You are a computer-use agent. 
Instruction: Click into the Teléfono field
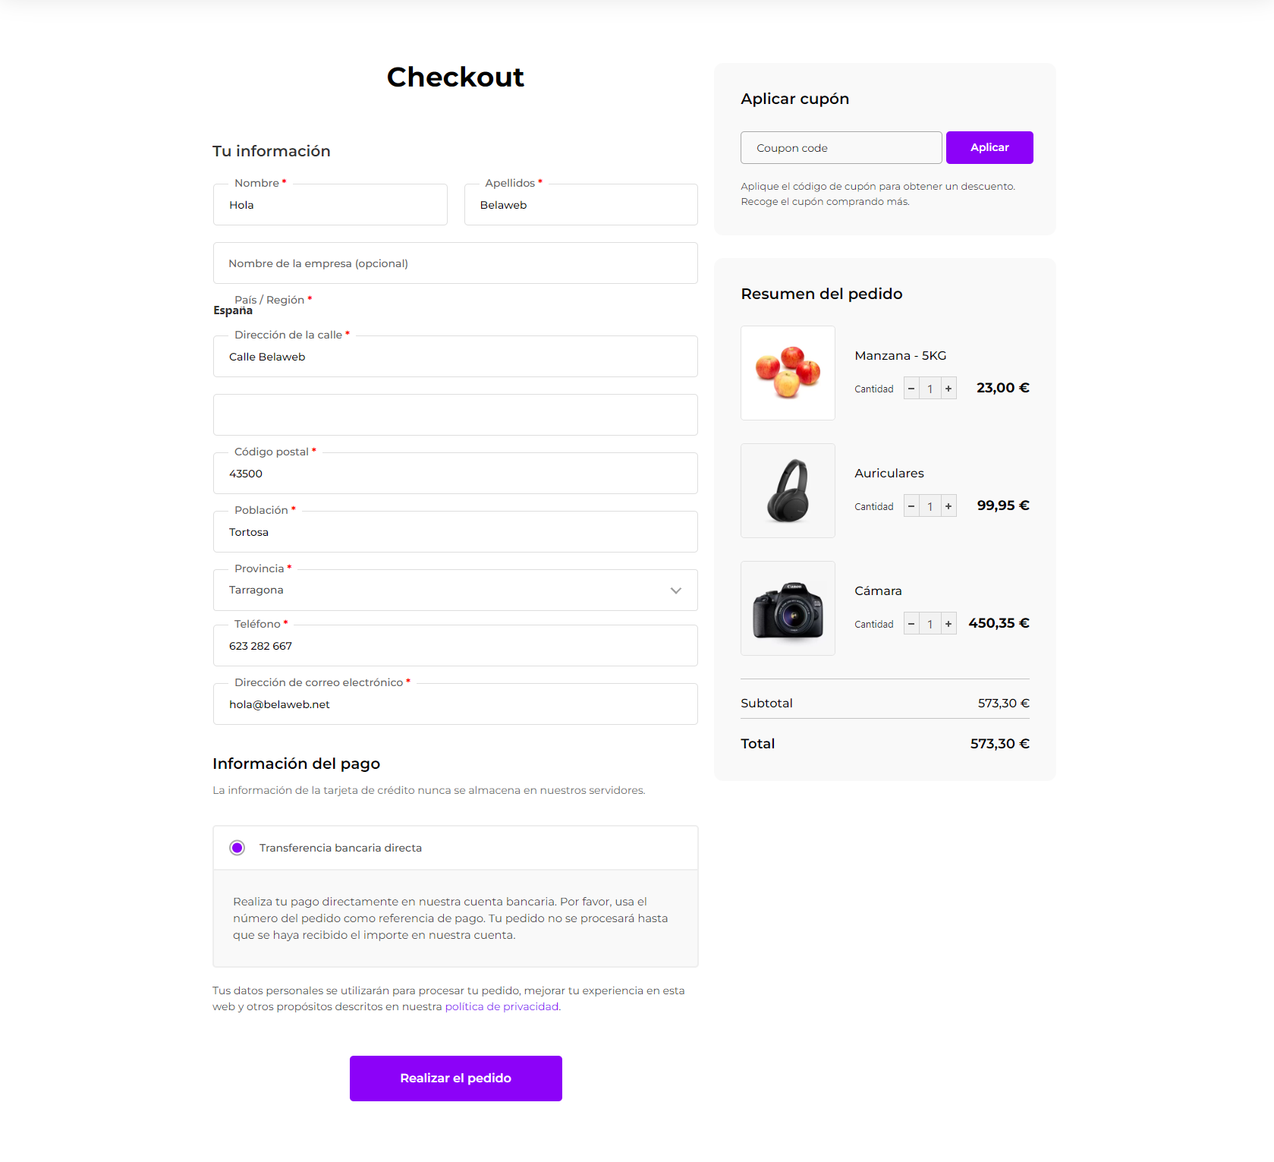(x=455, y=646)
